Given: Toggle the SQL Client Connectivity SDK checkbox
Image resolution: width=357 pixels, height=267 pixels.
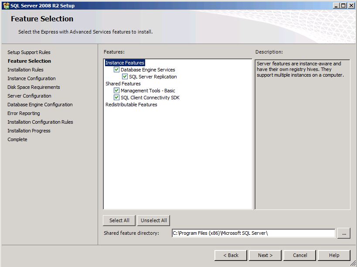Looking at the screenshot, I should [x=116, y=97].
